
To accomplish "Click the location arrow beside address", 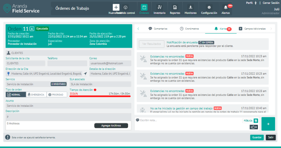I will tap(85, 74).
